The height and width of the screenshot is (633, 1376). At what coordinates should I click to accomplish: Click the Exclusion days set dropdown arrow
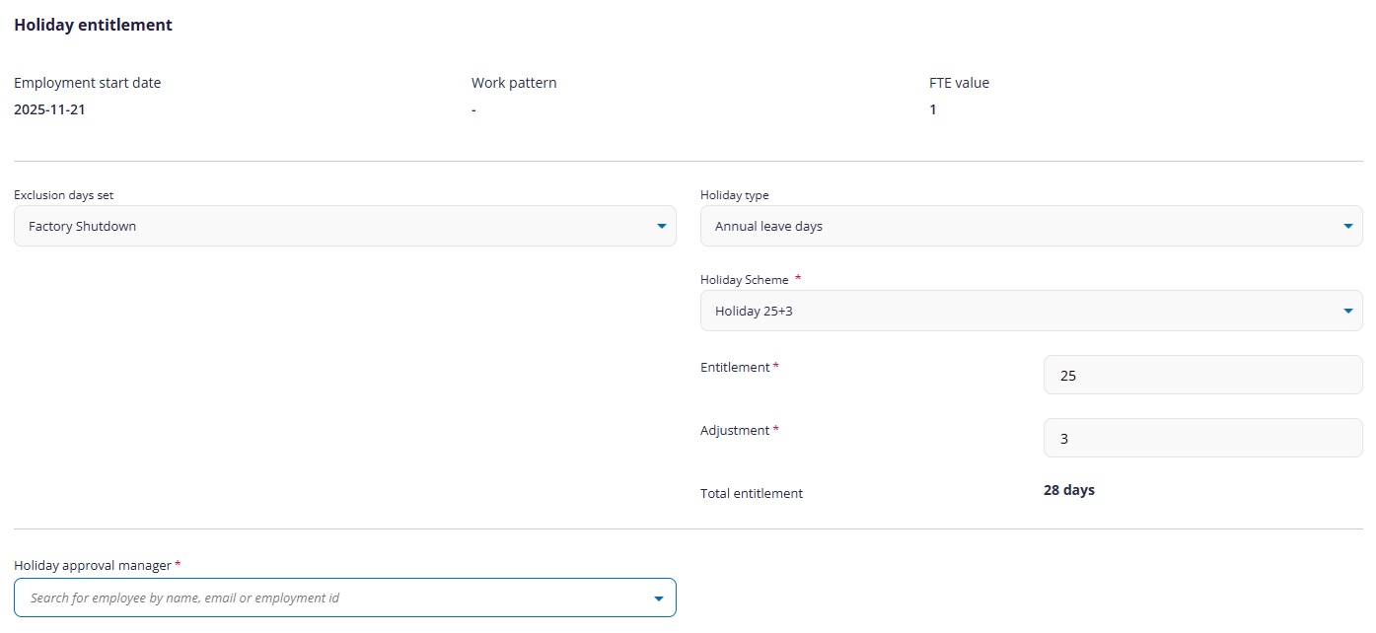pos(661,227)
